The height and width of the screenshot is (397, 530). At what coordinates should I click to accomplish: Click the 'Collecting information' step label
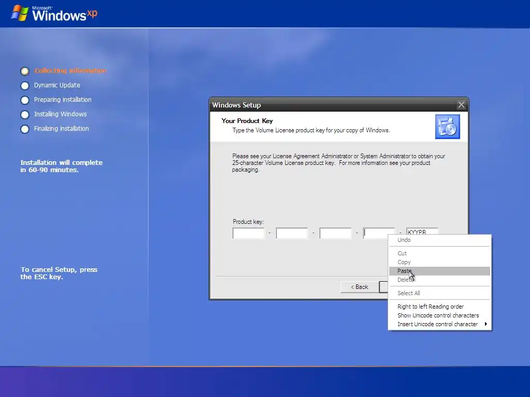coord(70,70)
